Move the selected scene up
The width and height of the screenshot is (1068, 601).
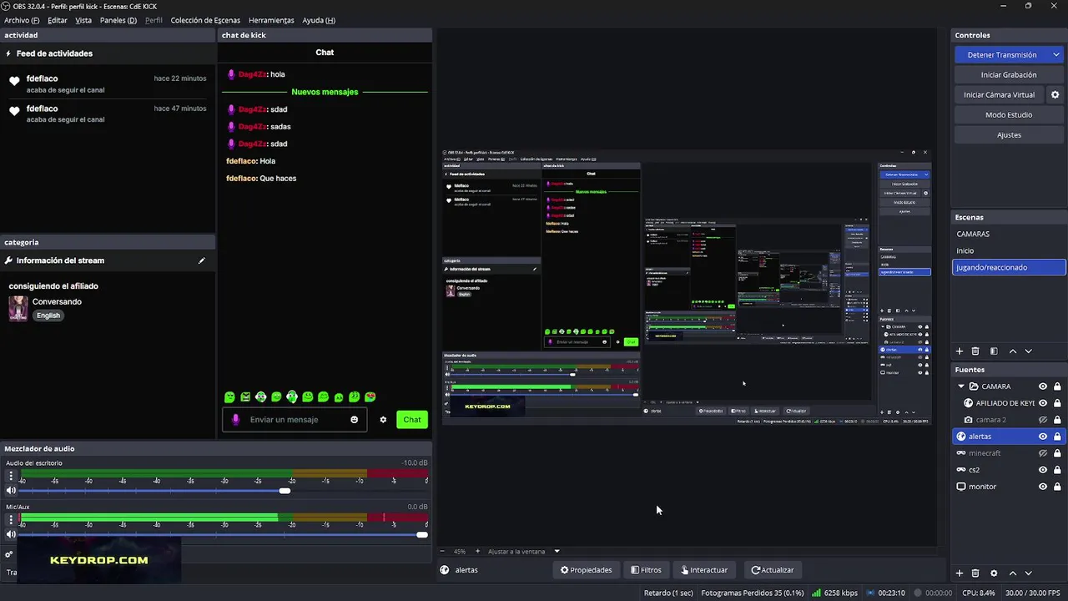click(x=1013, y=351)
